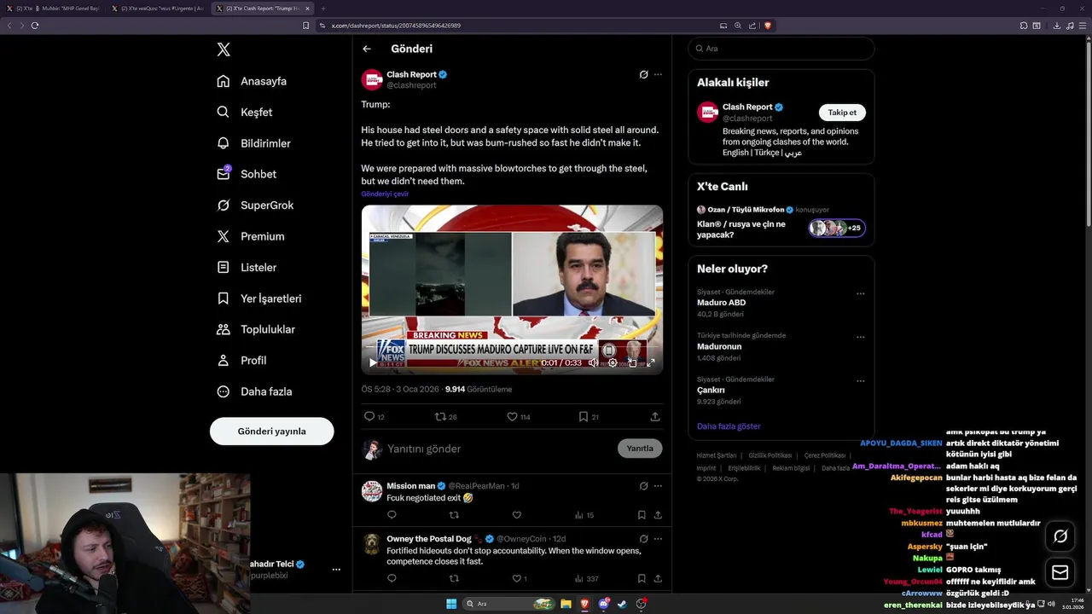
Task: Click the video progress bar
Action: point(512,348)
